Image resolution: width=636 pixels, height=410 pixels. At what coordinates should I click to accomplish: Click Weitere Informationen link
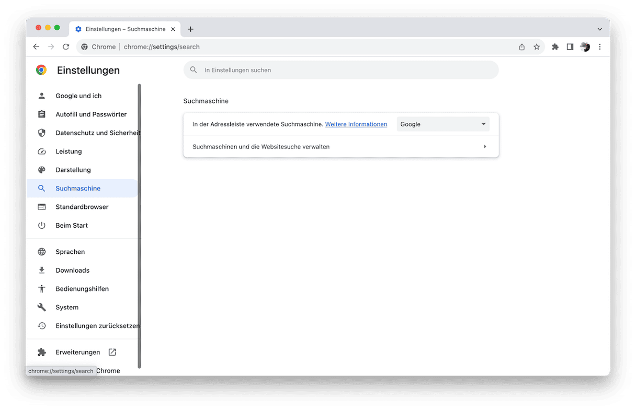(356, 124)
